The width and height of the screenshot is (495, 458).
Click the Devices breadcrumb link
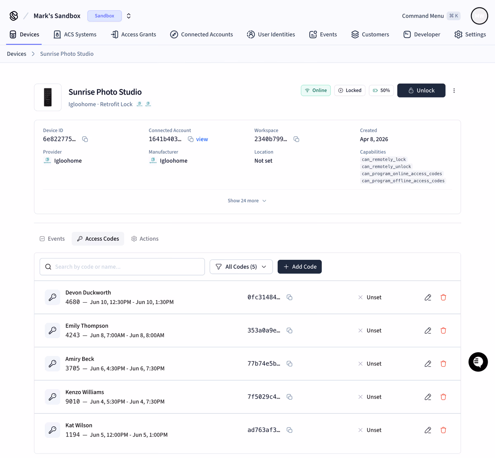[16, 54]
